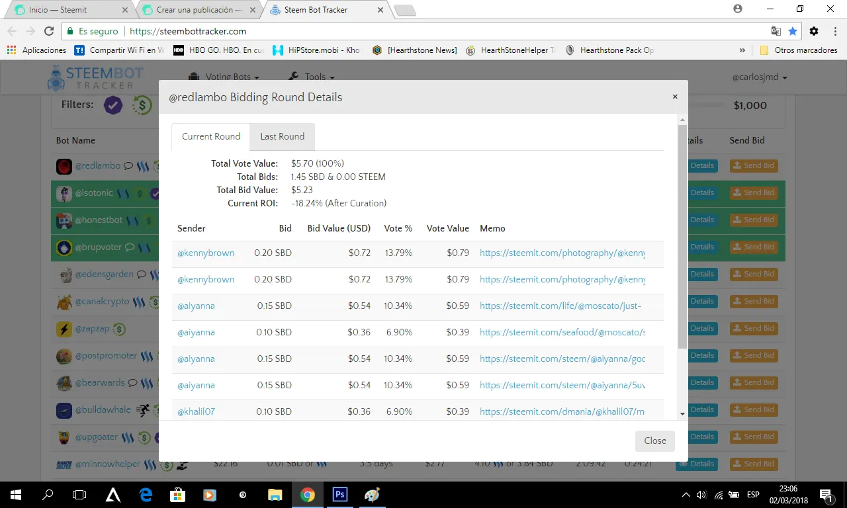
Task: Open the Chrome three-dot menu
Action: pyautogui.click(x=834, y=31)
